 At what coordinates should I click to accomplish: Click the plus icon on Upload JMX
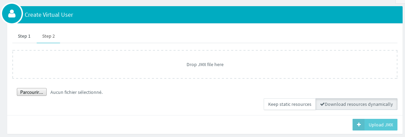(x=358, y=125)
